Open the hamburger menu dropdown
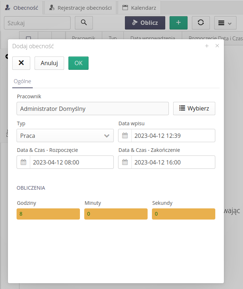This screenshot has width=243, height=289. pos(225,23)
